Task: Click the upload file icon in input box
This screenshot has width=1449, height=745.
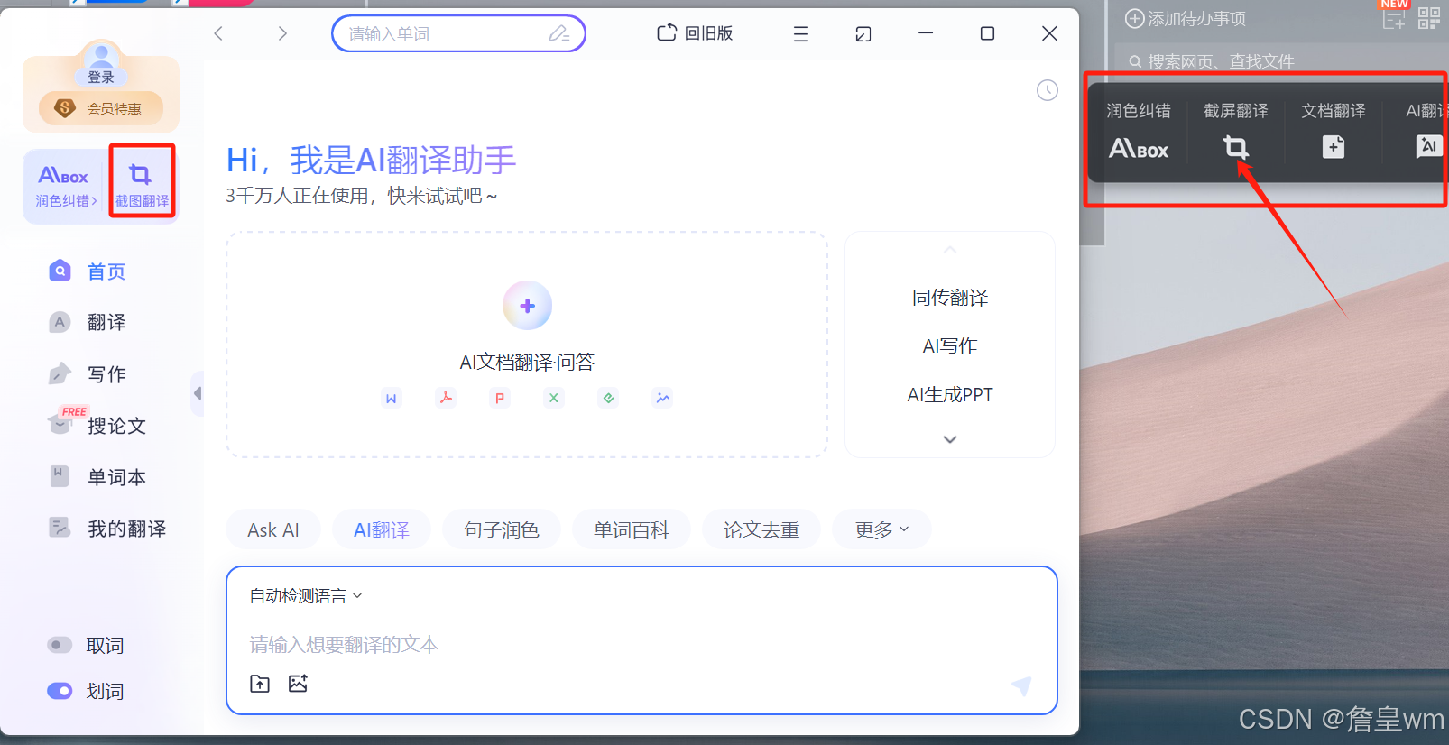Action: pos(260,684)
